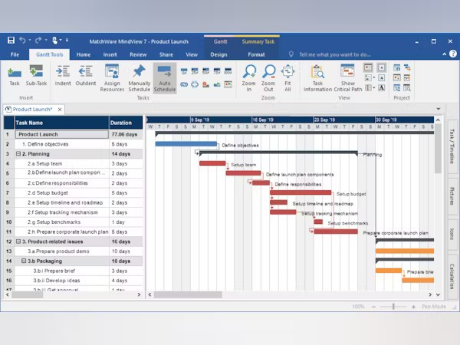Click the task list scroll right arrow
The height and width of the screenshot is (345, 460).
[x=139, y=294]
